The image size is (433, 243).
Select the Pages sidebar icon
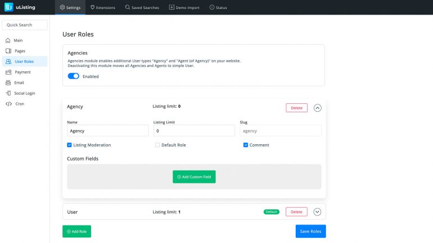pyautogui.click(x=8, y=51)
